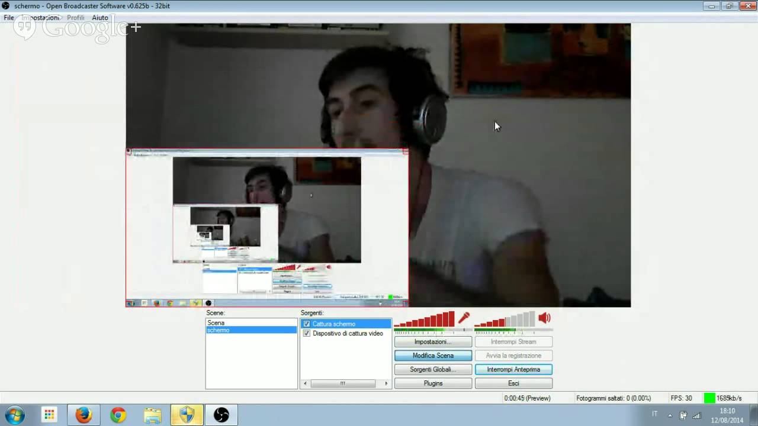Open Windows Explorer folder in taskbar
The height and width of the screenshot is (426, 758).
point(152,415)
